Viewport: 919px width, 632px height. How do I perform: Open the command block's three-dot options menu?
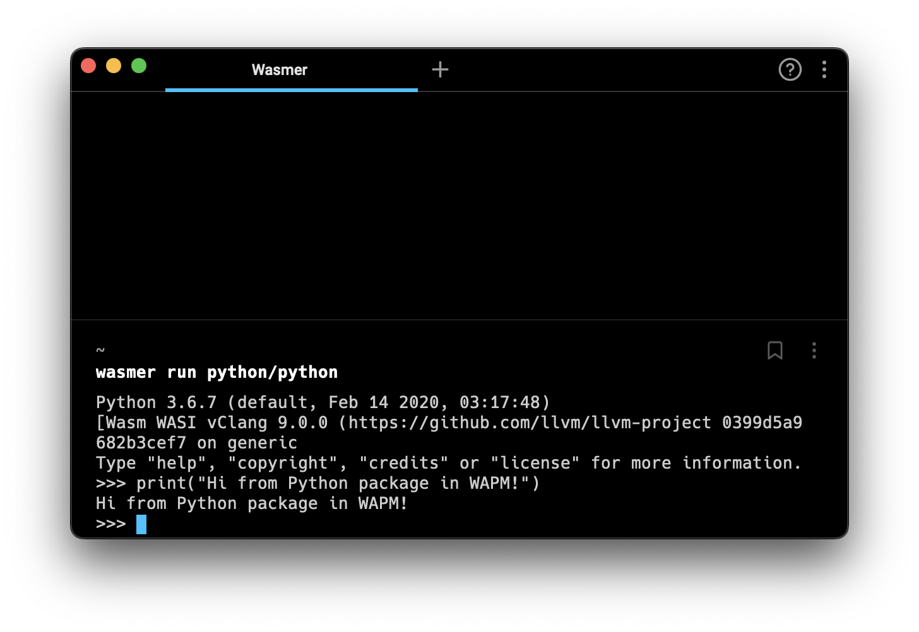coord(814,351)
